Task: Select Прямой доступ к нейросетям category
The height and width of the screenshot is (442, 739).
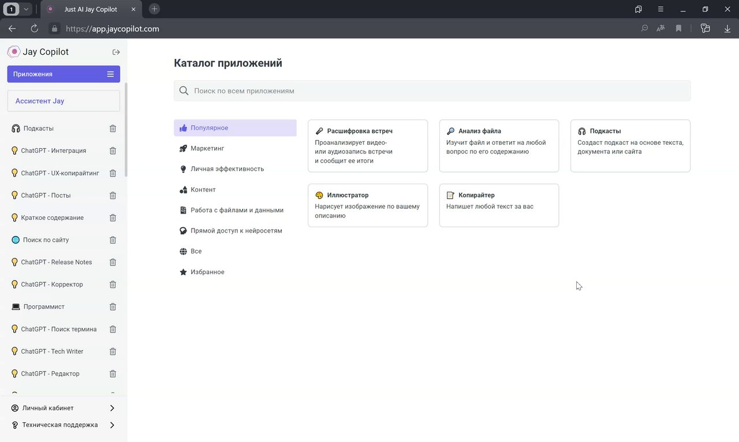Action: pos(236,231)
